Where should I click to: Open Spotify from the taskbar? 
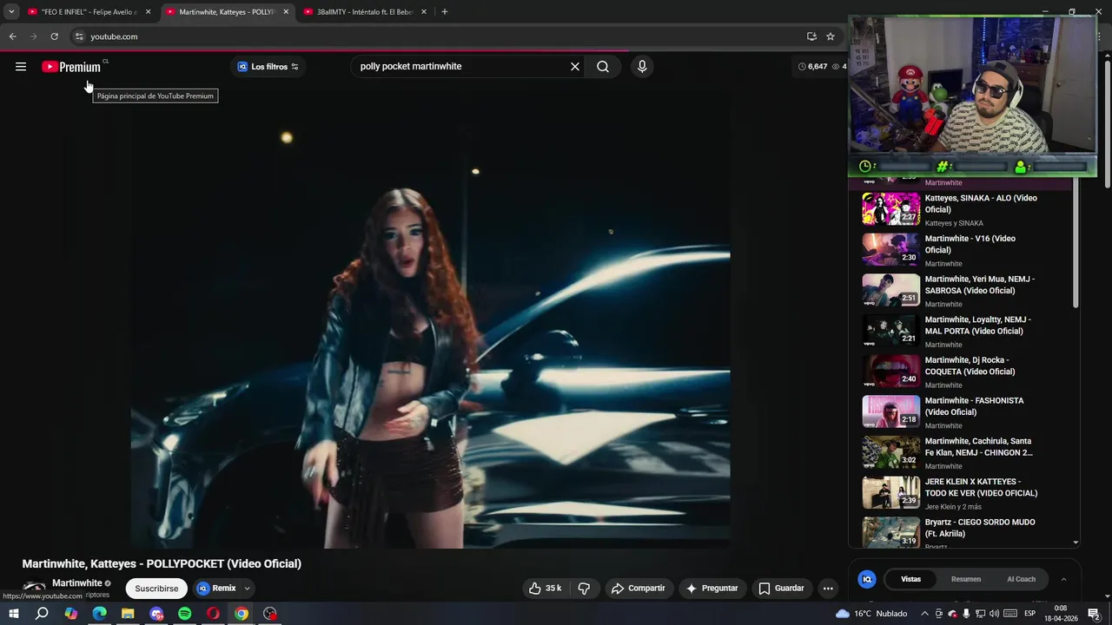(x=184, y=614)
